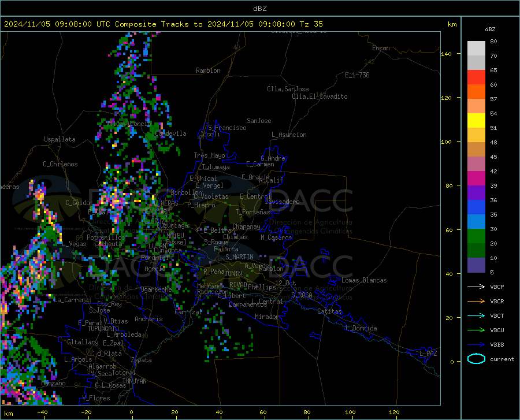
Task: Click the 'Chapanay' map label
Action: pyautogui.click(x=246, y=226)
